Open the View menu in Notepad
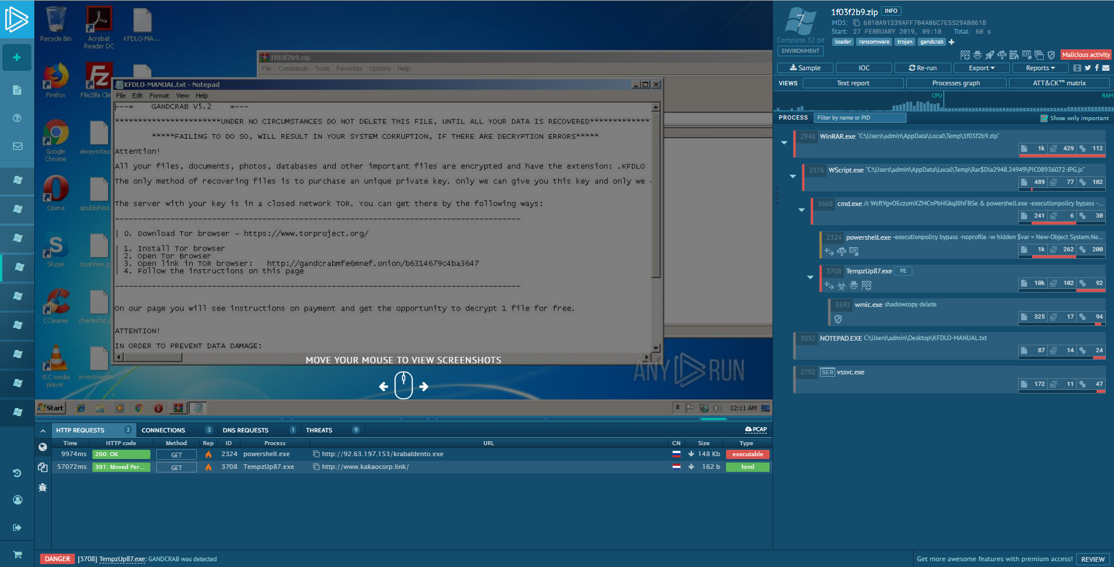1114x567 pixels. (182, 96)
